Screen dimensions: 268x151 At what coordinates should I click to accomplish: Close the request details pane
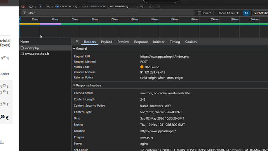(x=77, y=42)
